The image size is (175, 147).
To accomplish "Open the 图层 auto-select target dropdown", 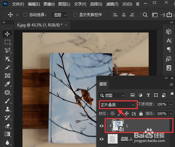I will (x=60, y=15).
